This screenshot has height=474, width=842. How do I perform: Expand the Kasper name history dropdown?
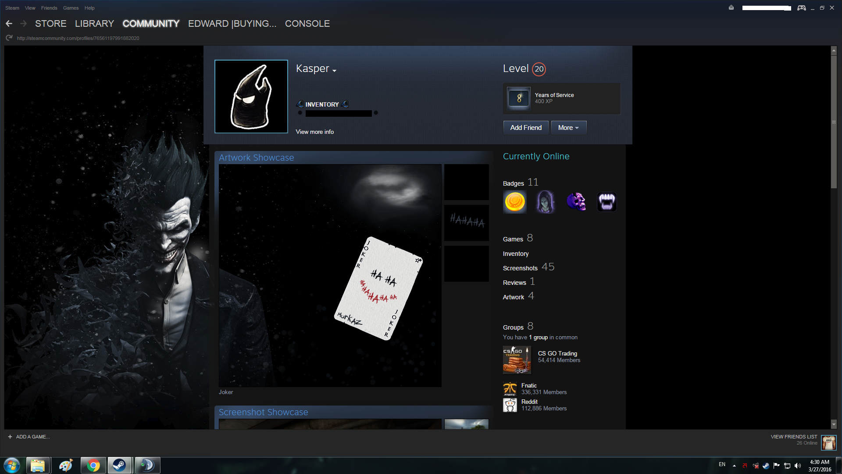click(334, 71)
